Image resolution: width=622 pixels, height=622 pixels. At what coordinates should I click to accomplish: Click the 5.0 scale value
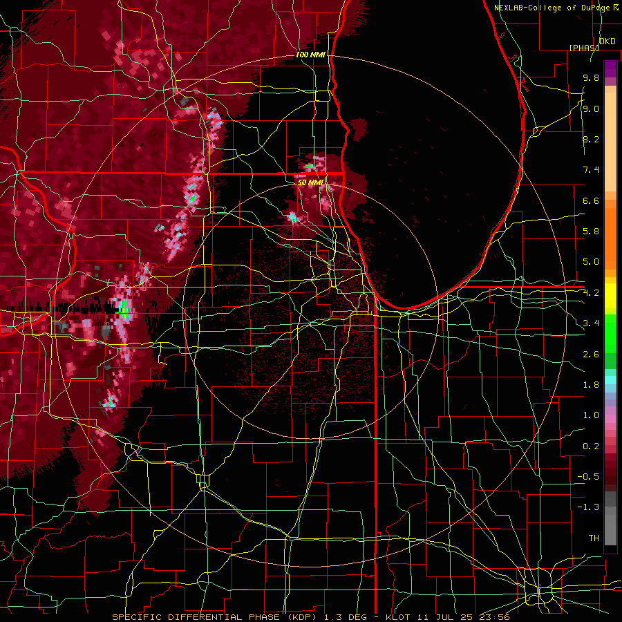pyautogui.click(x=591, y=262)
